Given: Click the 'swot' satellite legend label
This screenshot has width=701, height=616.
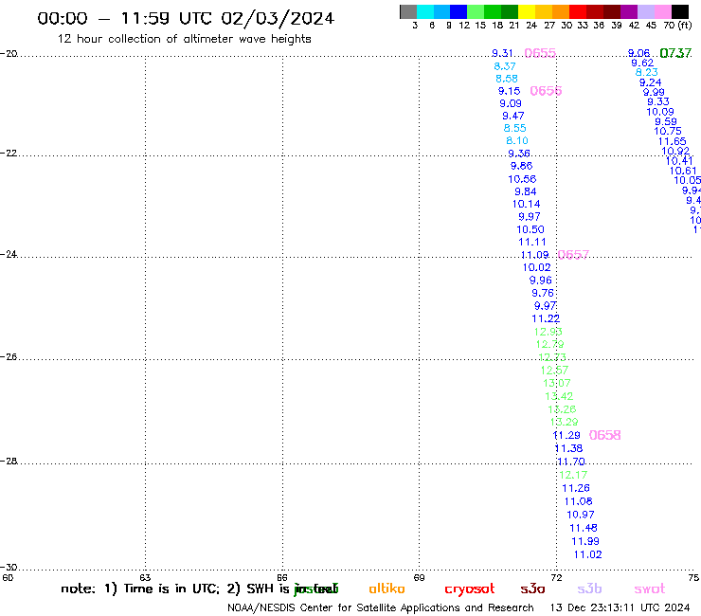Looking at the screenshot, I should coord(650,589).
